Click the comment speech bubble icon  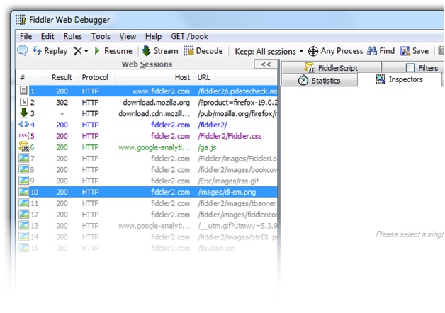[x=23, y=51]
